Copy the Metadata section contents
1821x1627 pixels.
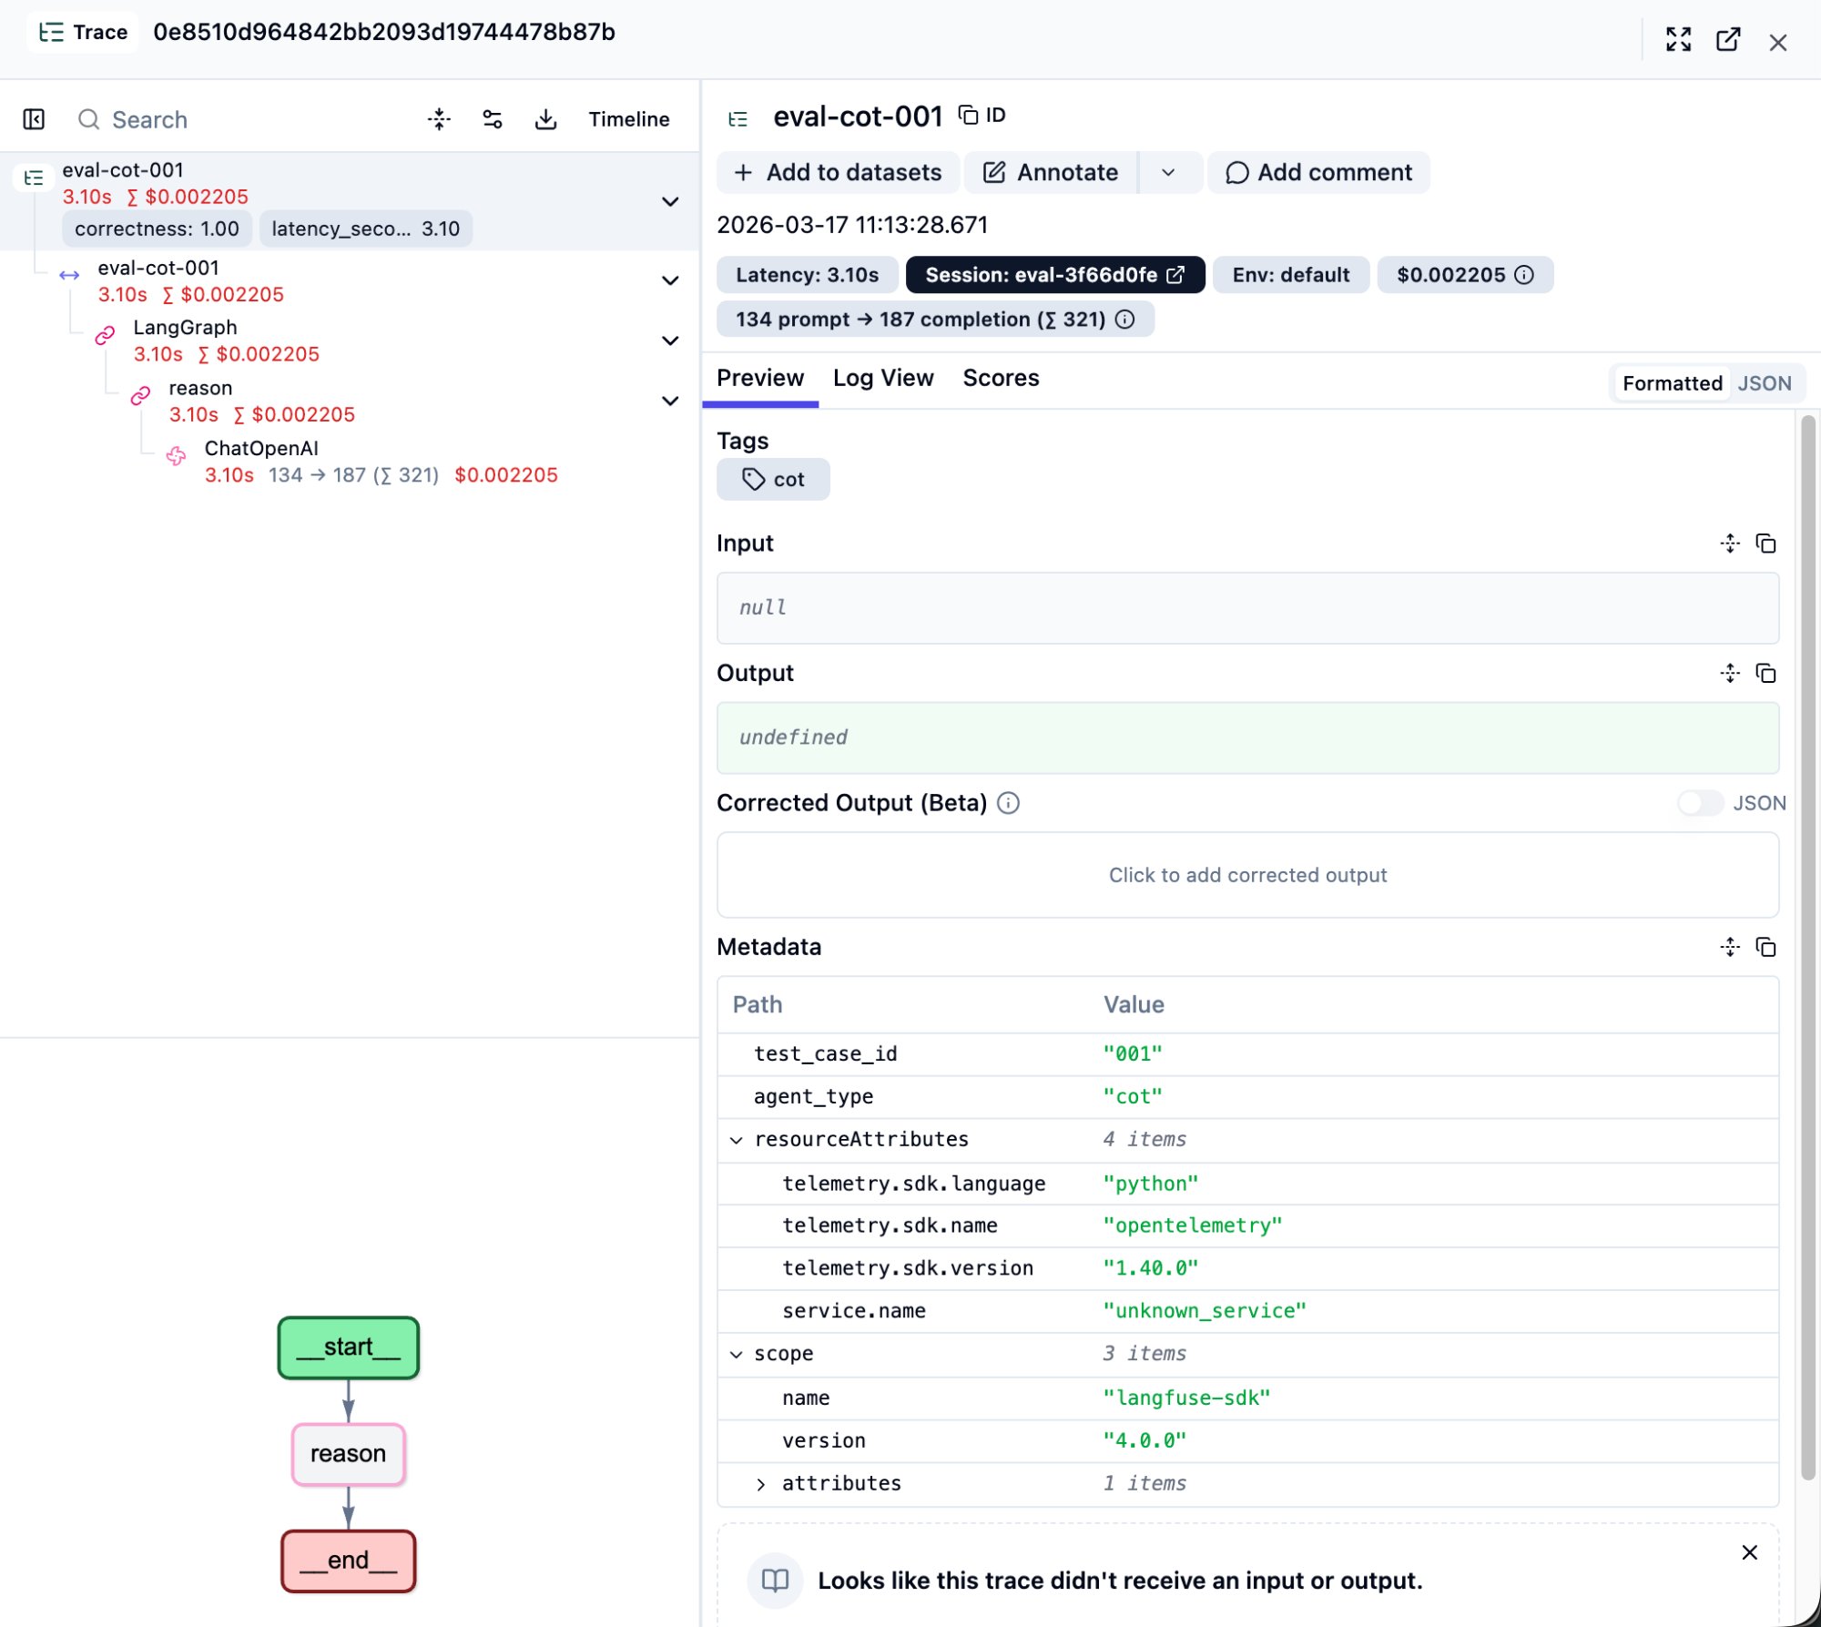pyautogui.click(x=1765, y=947)
